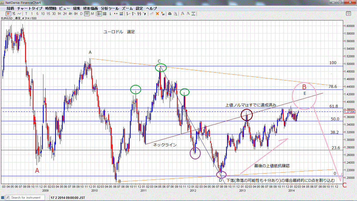Open 時間軸 menu
Image resolution: width=357 pixels, height=201 pixels.
point(51,8)
